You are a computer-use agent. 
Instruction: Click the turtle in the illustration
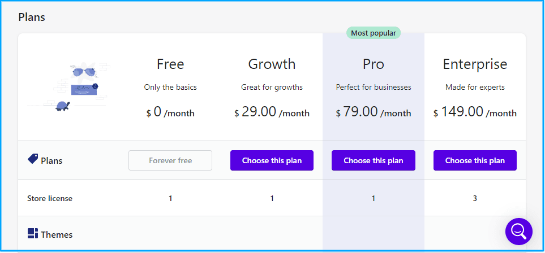point(63,106)
